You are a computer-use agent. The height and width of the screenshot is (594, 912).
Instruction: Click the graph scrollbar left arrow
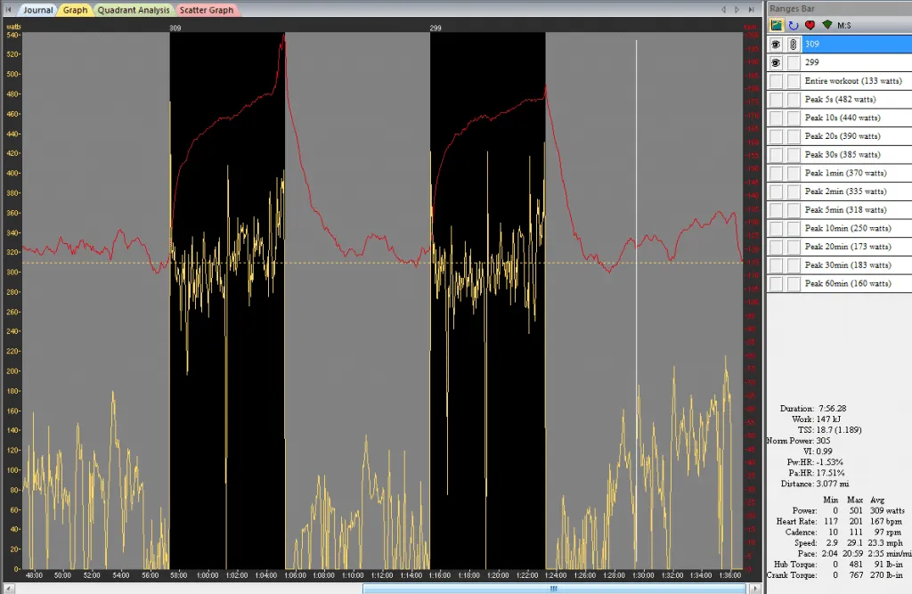(x=8, y=589)
